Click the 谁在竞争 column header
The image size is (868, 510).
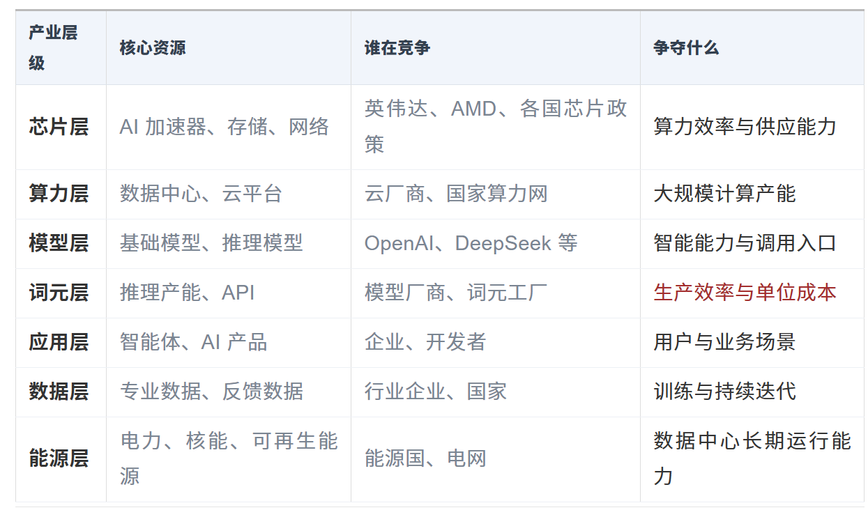(496, 47)
